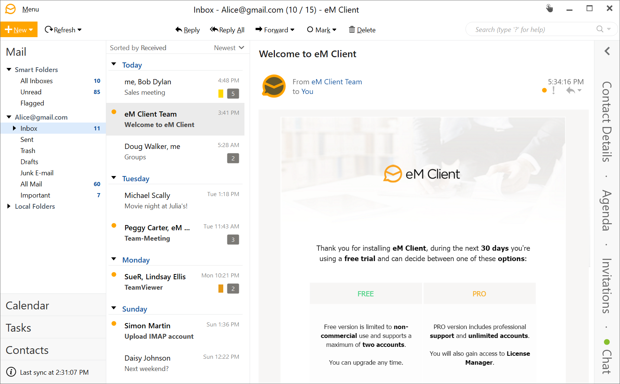Click orange category tag on TeamViewer message

(x=221, y=289)
